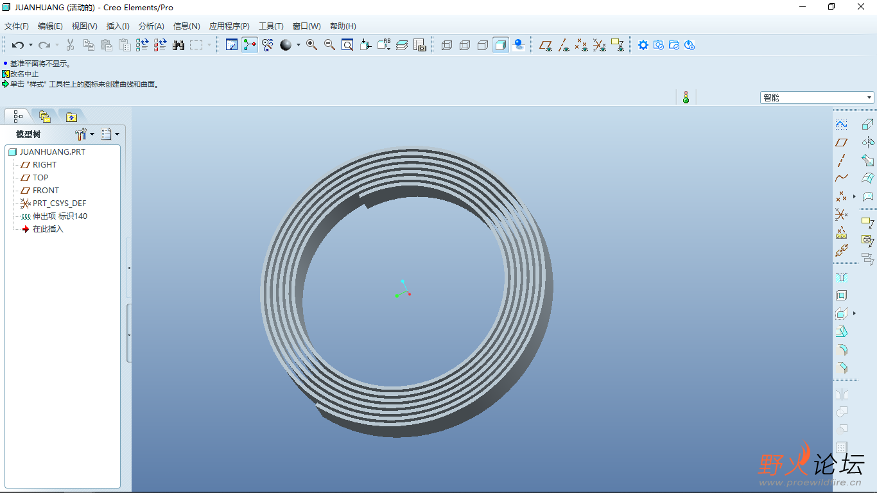
Task: Click the Undo arrow icon
Action: (18, 45)
